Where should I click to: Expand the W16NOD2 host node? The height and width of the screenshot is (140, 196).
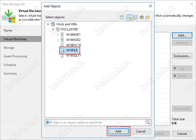tap(58, 40)
